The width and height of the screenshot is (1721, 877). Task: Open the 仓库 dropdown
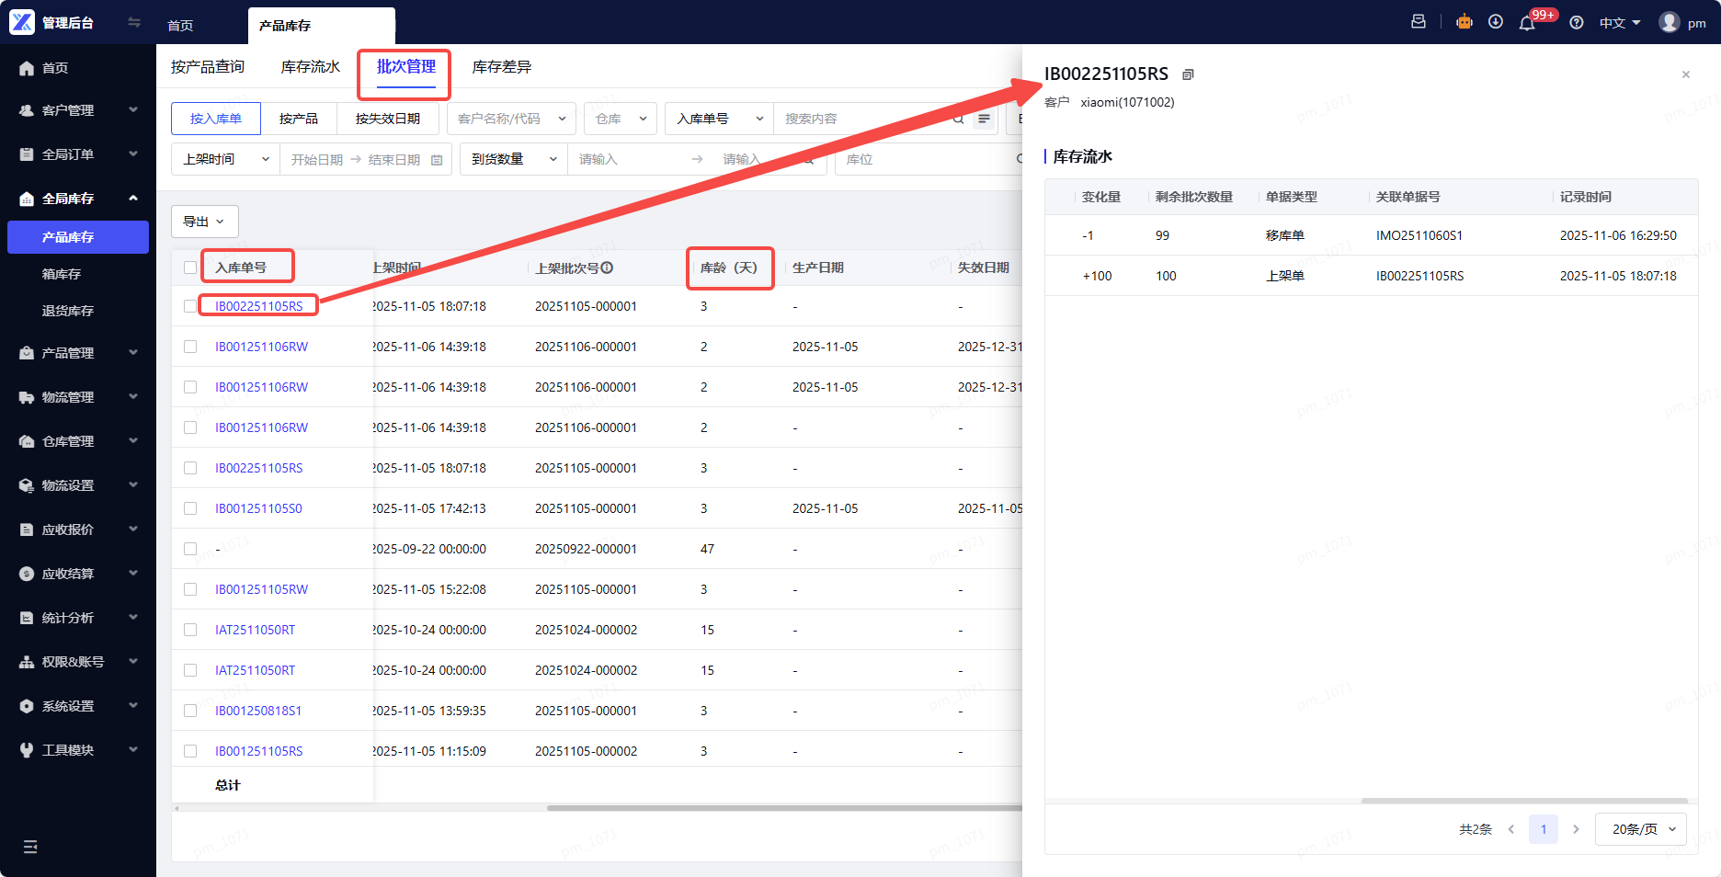621,119
